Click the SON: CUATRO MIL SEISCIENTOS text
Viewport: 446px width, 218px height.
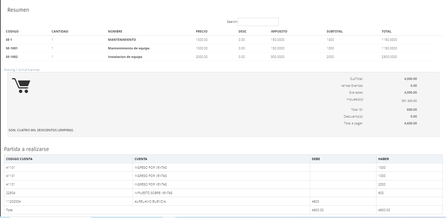click(x=41, y=130)
